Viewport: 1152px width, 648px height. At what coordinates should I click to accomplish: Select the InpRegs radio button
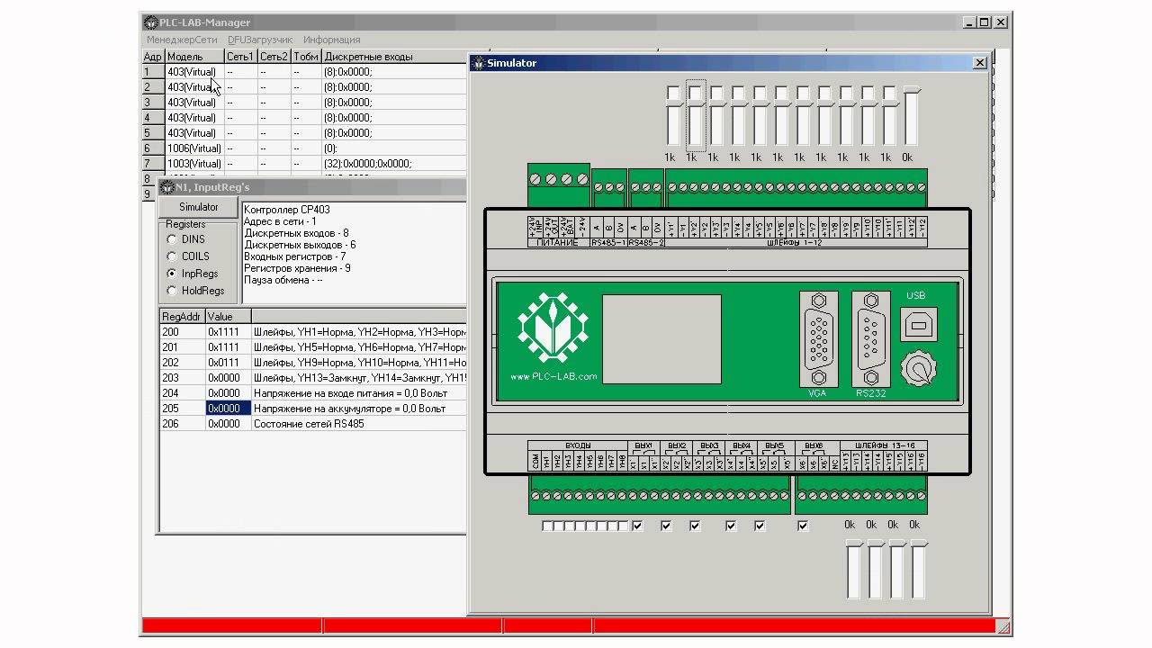(172, 274)
